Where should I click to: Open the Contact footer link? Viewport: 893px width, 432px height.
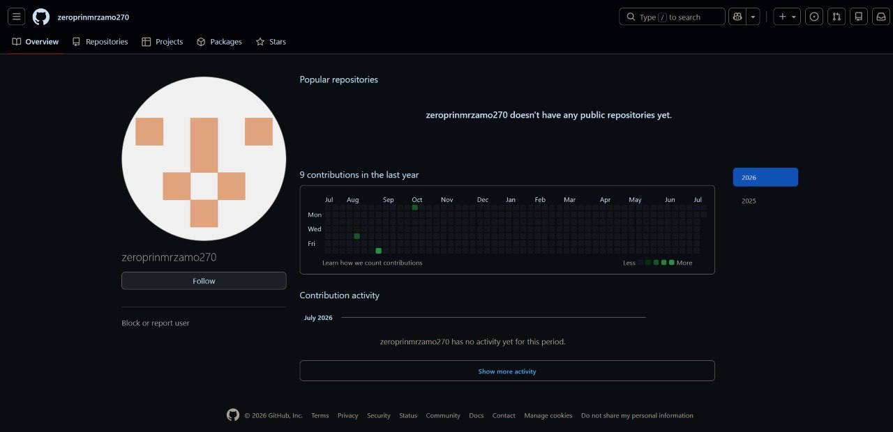coord(504,415)
